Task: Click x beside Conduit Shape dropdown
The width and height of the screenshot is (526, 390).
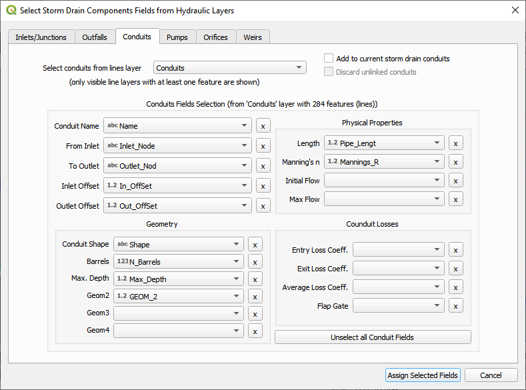Action: point(255,245)
